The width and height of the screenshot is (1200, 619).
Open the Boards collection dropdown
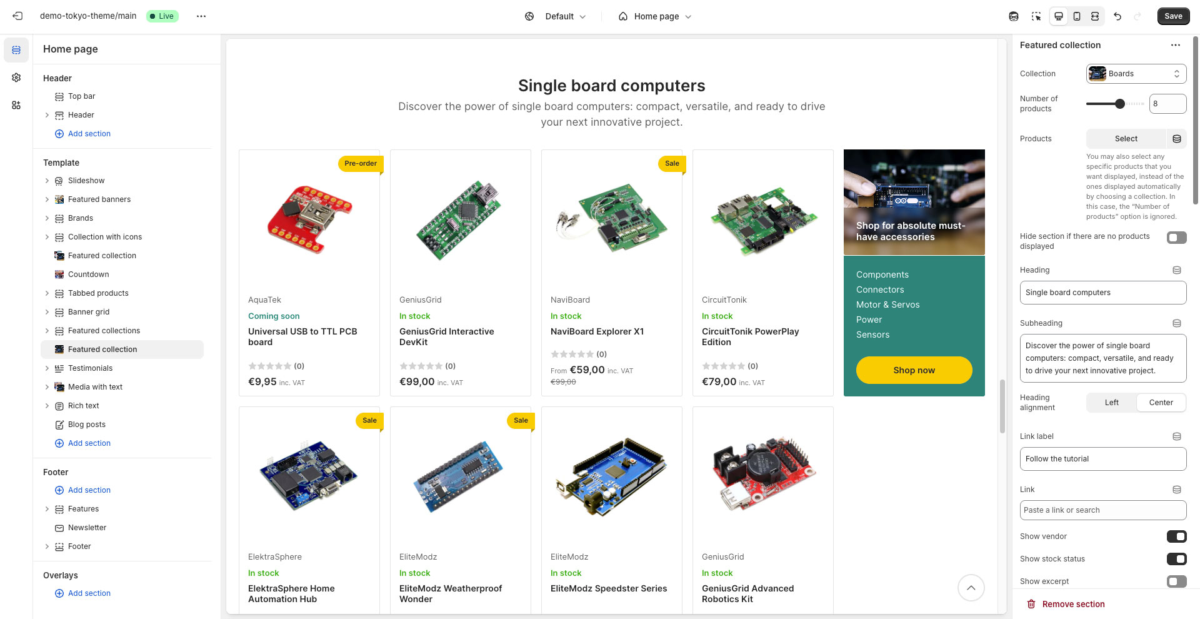click(1136, 74)
